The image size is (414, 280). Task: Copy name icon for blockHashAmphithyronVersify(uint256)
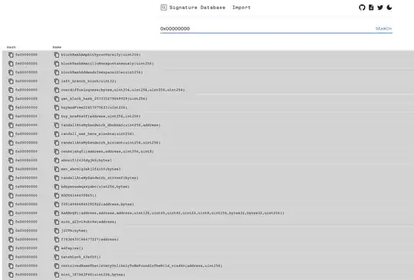57,54
